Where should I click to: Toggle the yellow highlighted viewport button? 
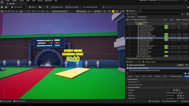[113, 11]
